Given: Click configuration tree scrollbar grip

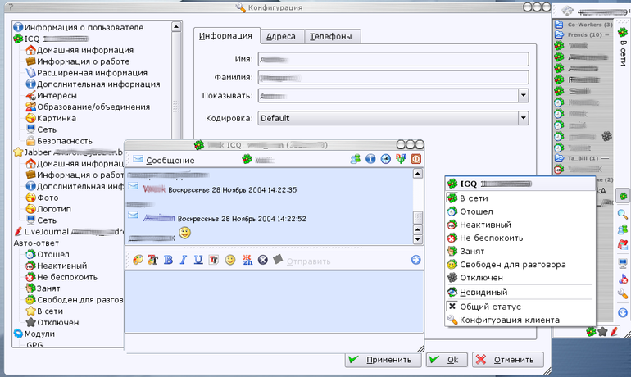Looking at the screenshot, I should 176,106.
